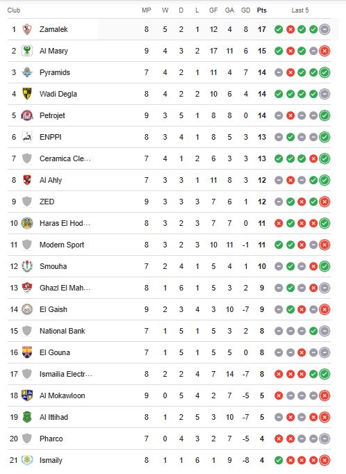The image size is (346, 474).
Task: Click Pyramids' latest win result icon
Action: (324, 72)
